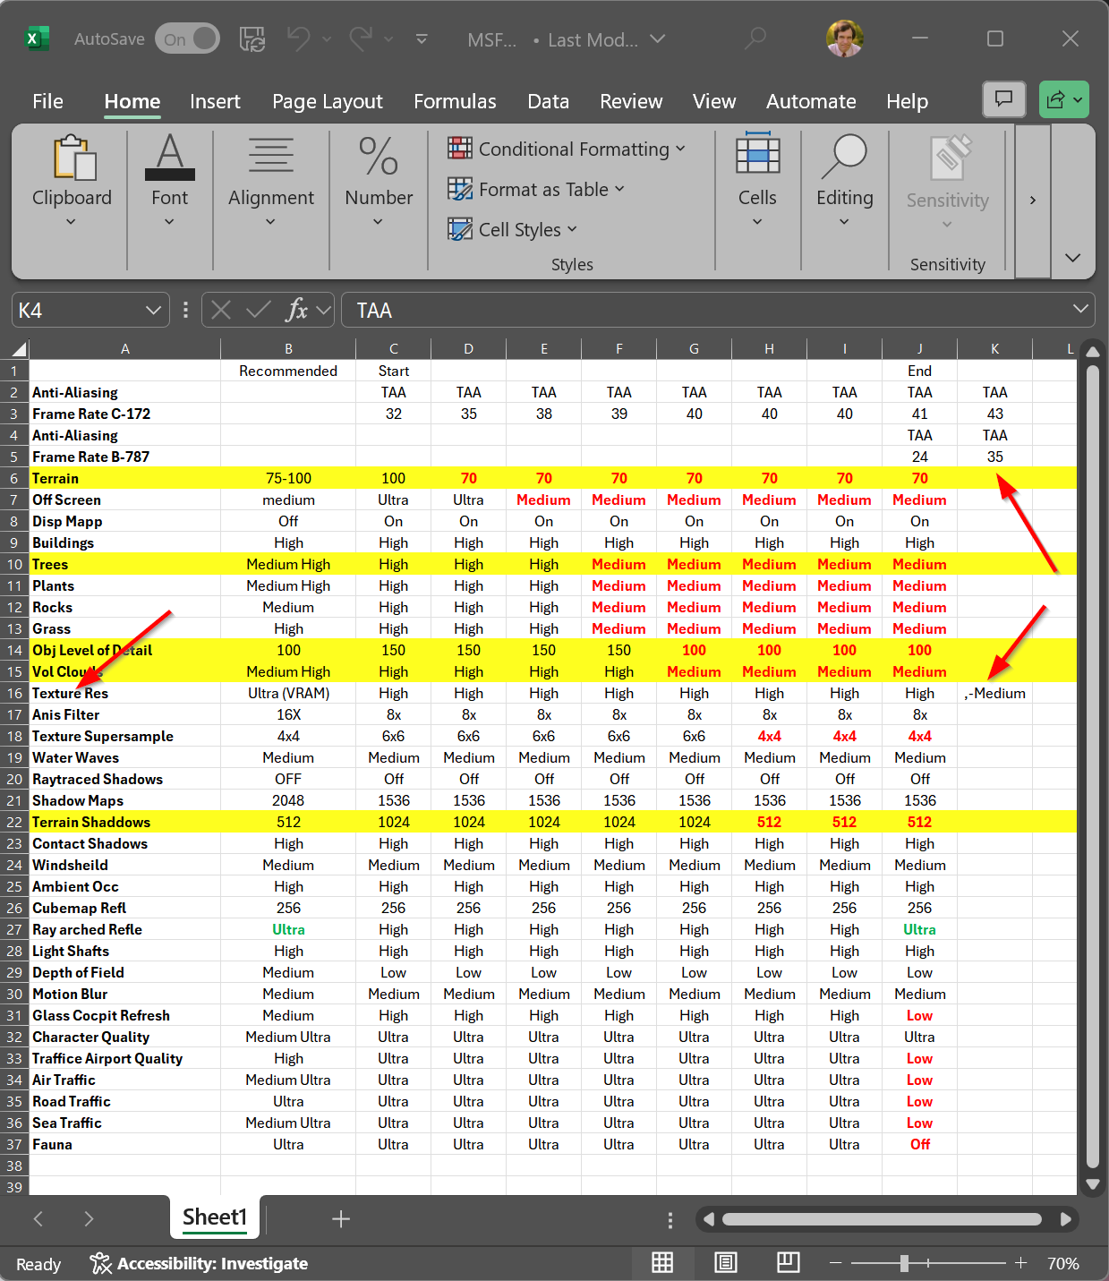Click the Insert Function fx icon
1109x1281 pixels.
(296, 310)
